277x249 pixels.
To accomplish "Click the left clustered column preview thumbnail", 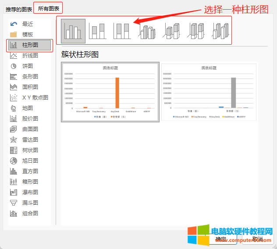I will pyautogui.click(x=110, y=92).
